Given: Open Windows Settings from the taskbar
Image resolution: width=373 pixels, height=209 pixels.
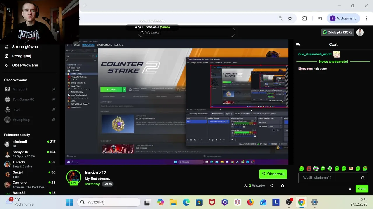Looking at the screenshot, I should coord(314,202).
